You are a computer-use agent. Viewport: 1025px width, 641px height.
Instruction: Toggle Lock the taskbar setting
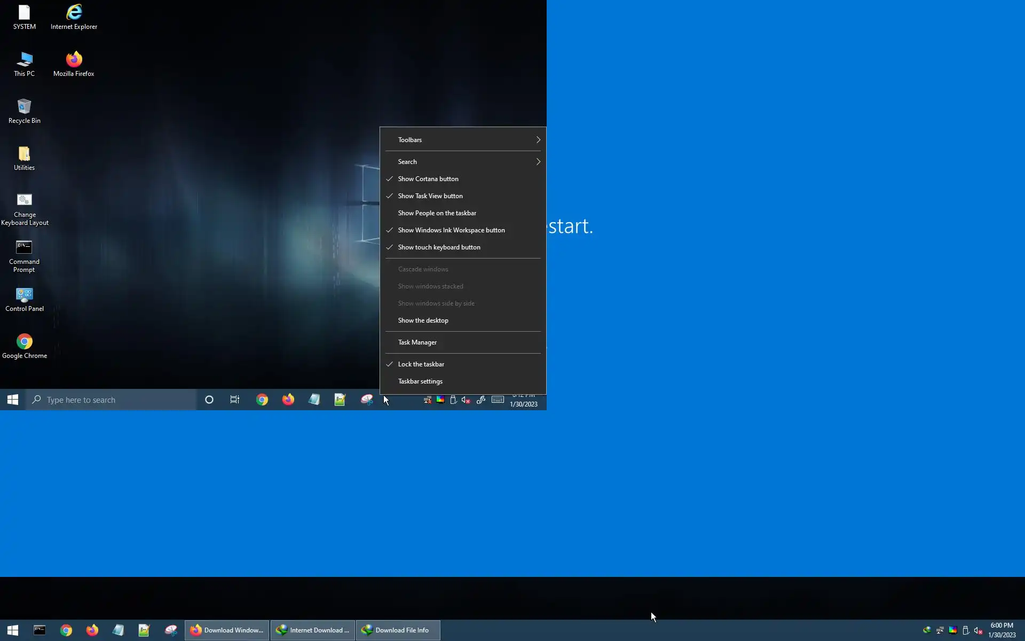(421, 364)
